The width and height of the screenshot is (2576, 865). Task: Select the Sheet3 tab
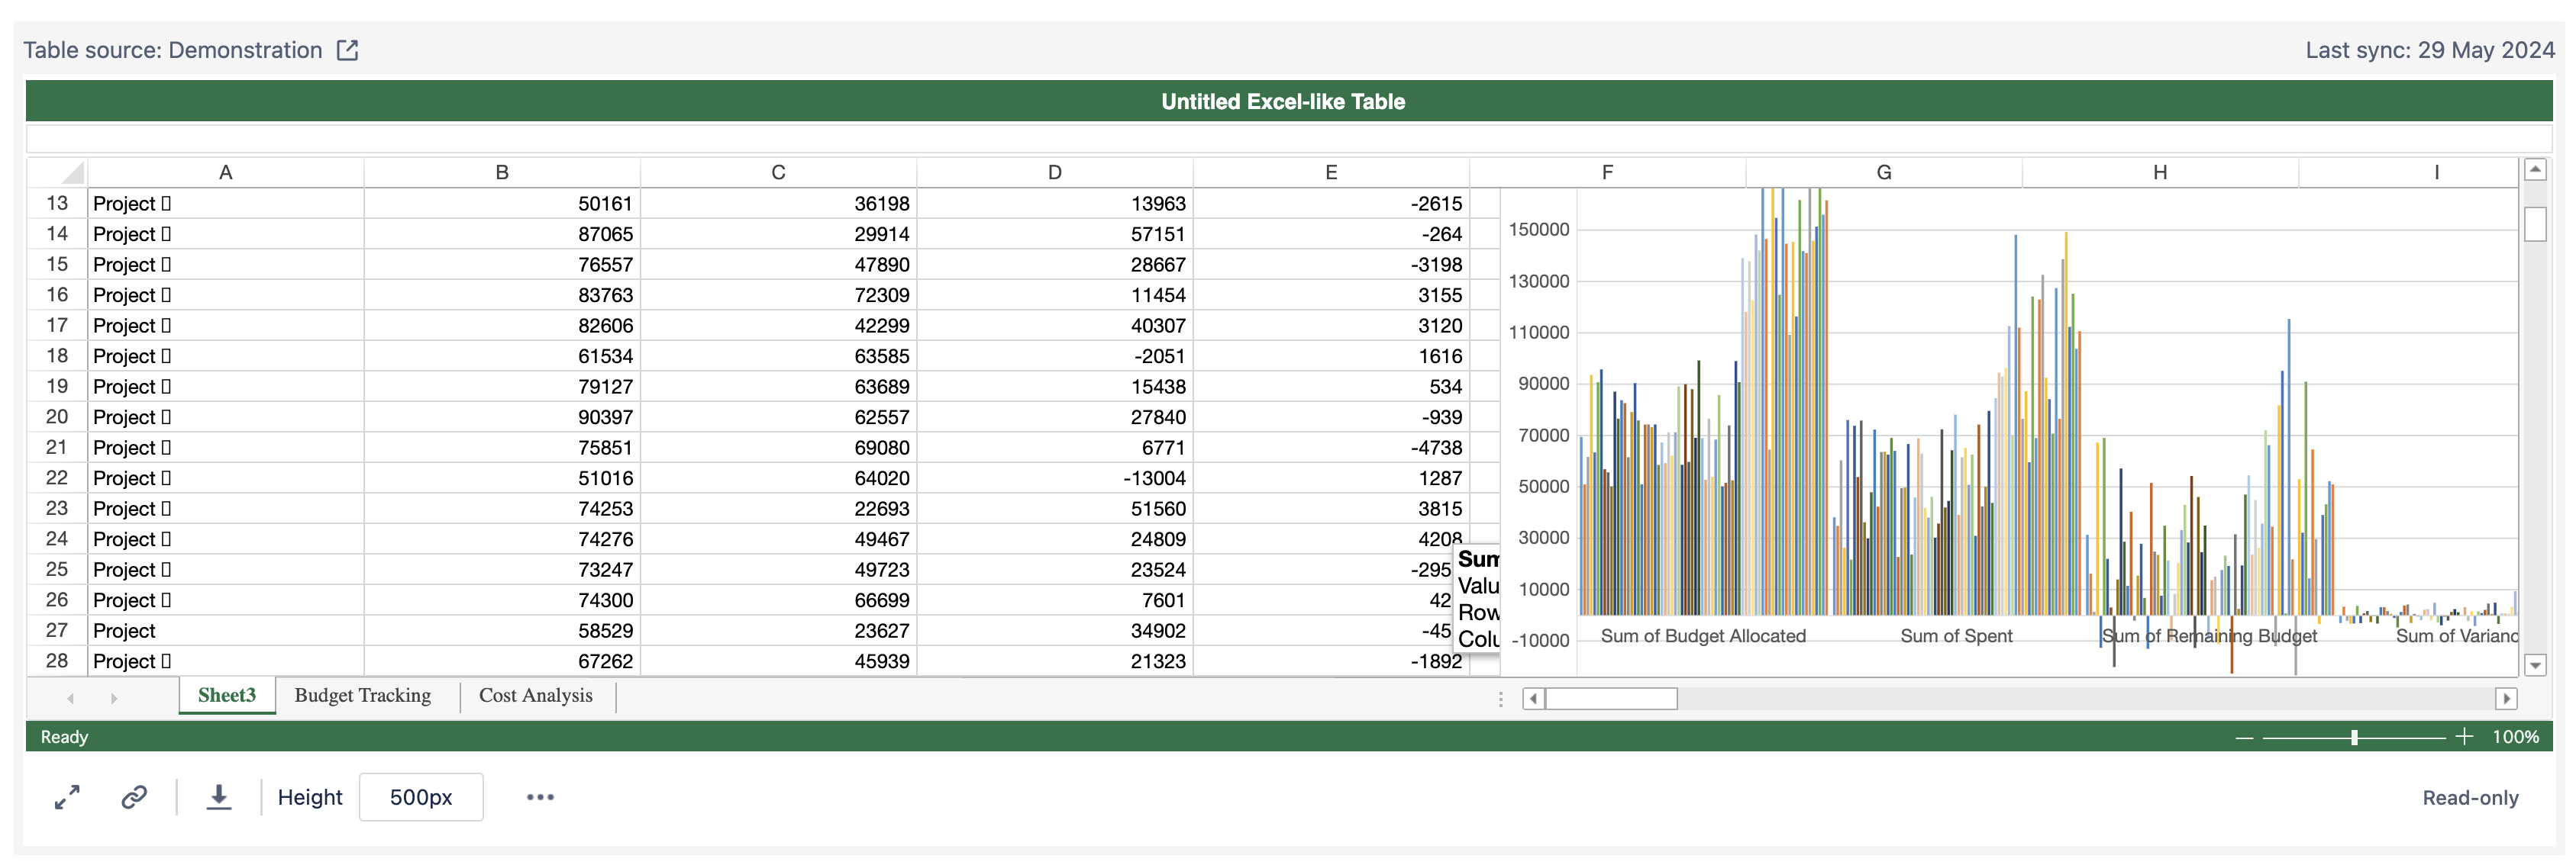tap(227, 696)
